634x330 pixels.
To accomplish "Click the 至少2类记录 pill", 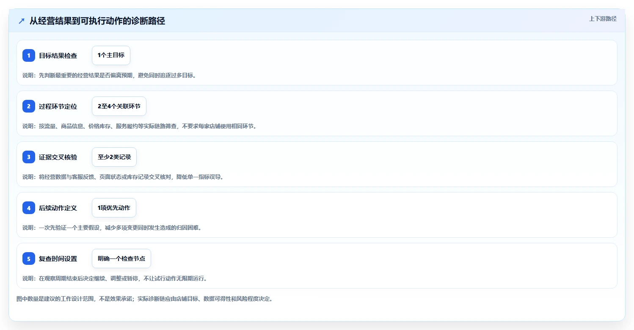I will [114, 157].
